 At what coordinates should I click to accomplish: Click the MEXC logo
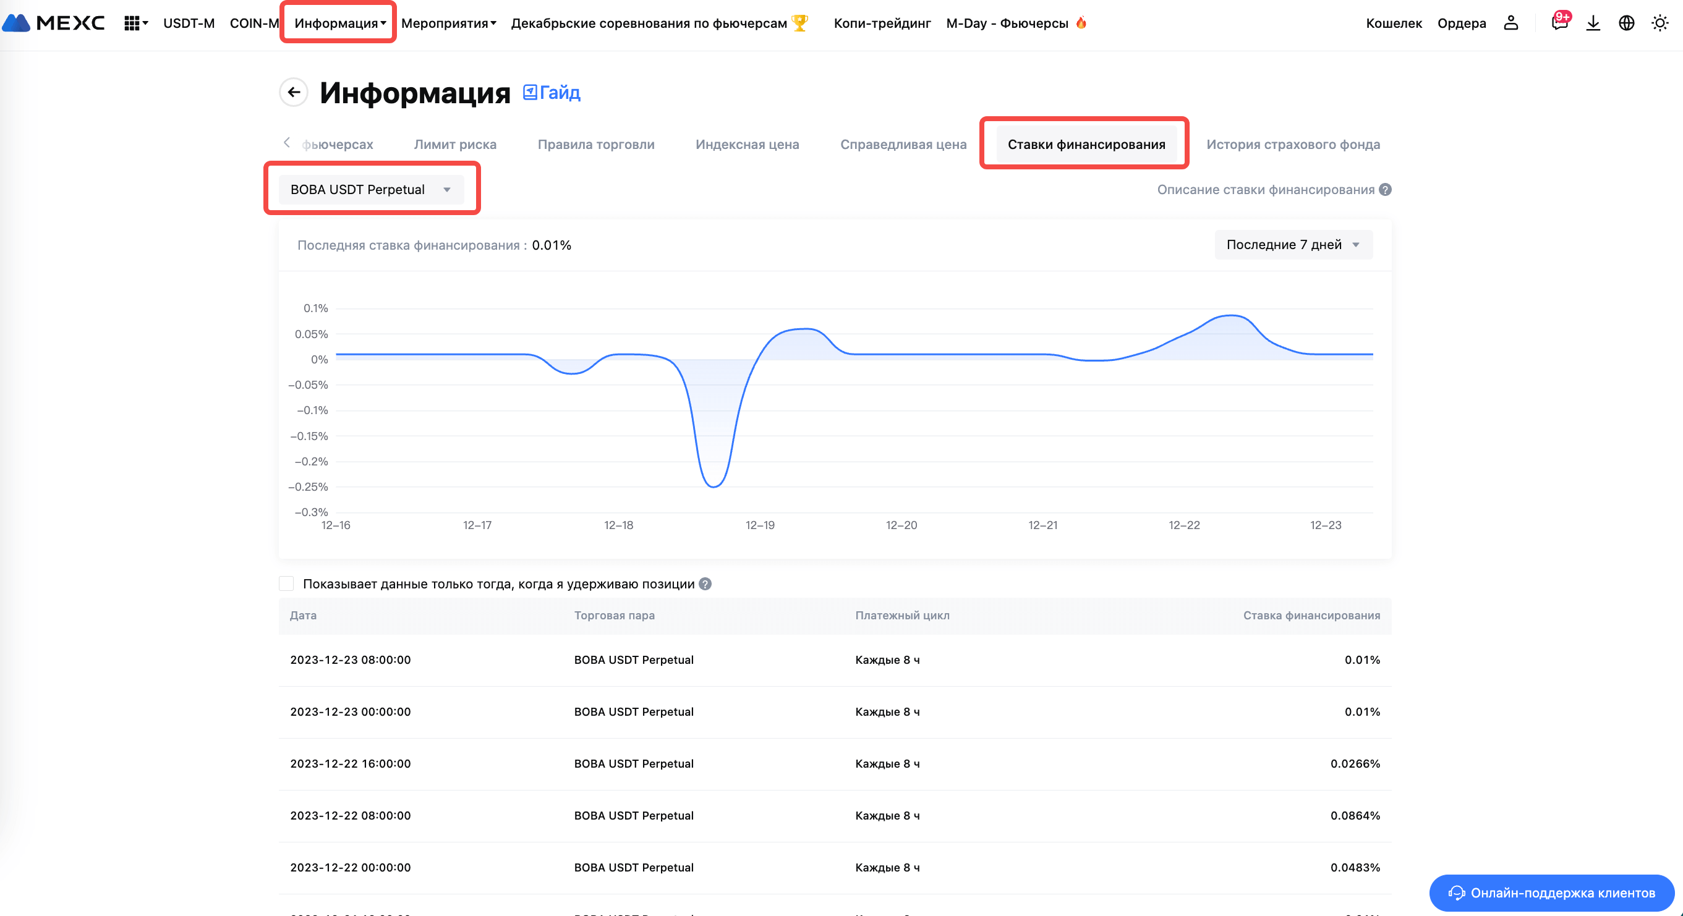pyautogui.click(x=54, y=23)
